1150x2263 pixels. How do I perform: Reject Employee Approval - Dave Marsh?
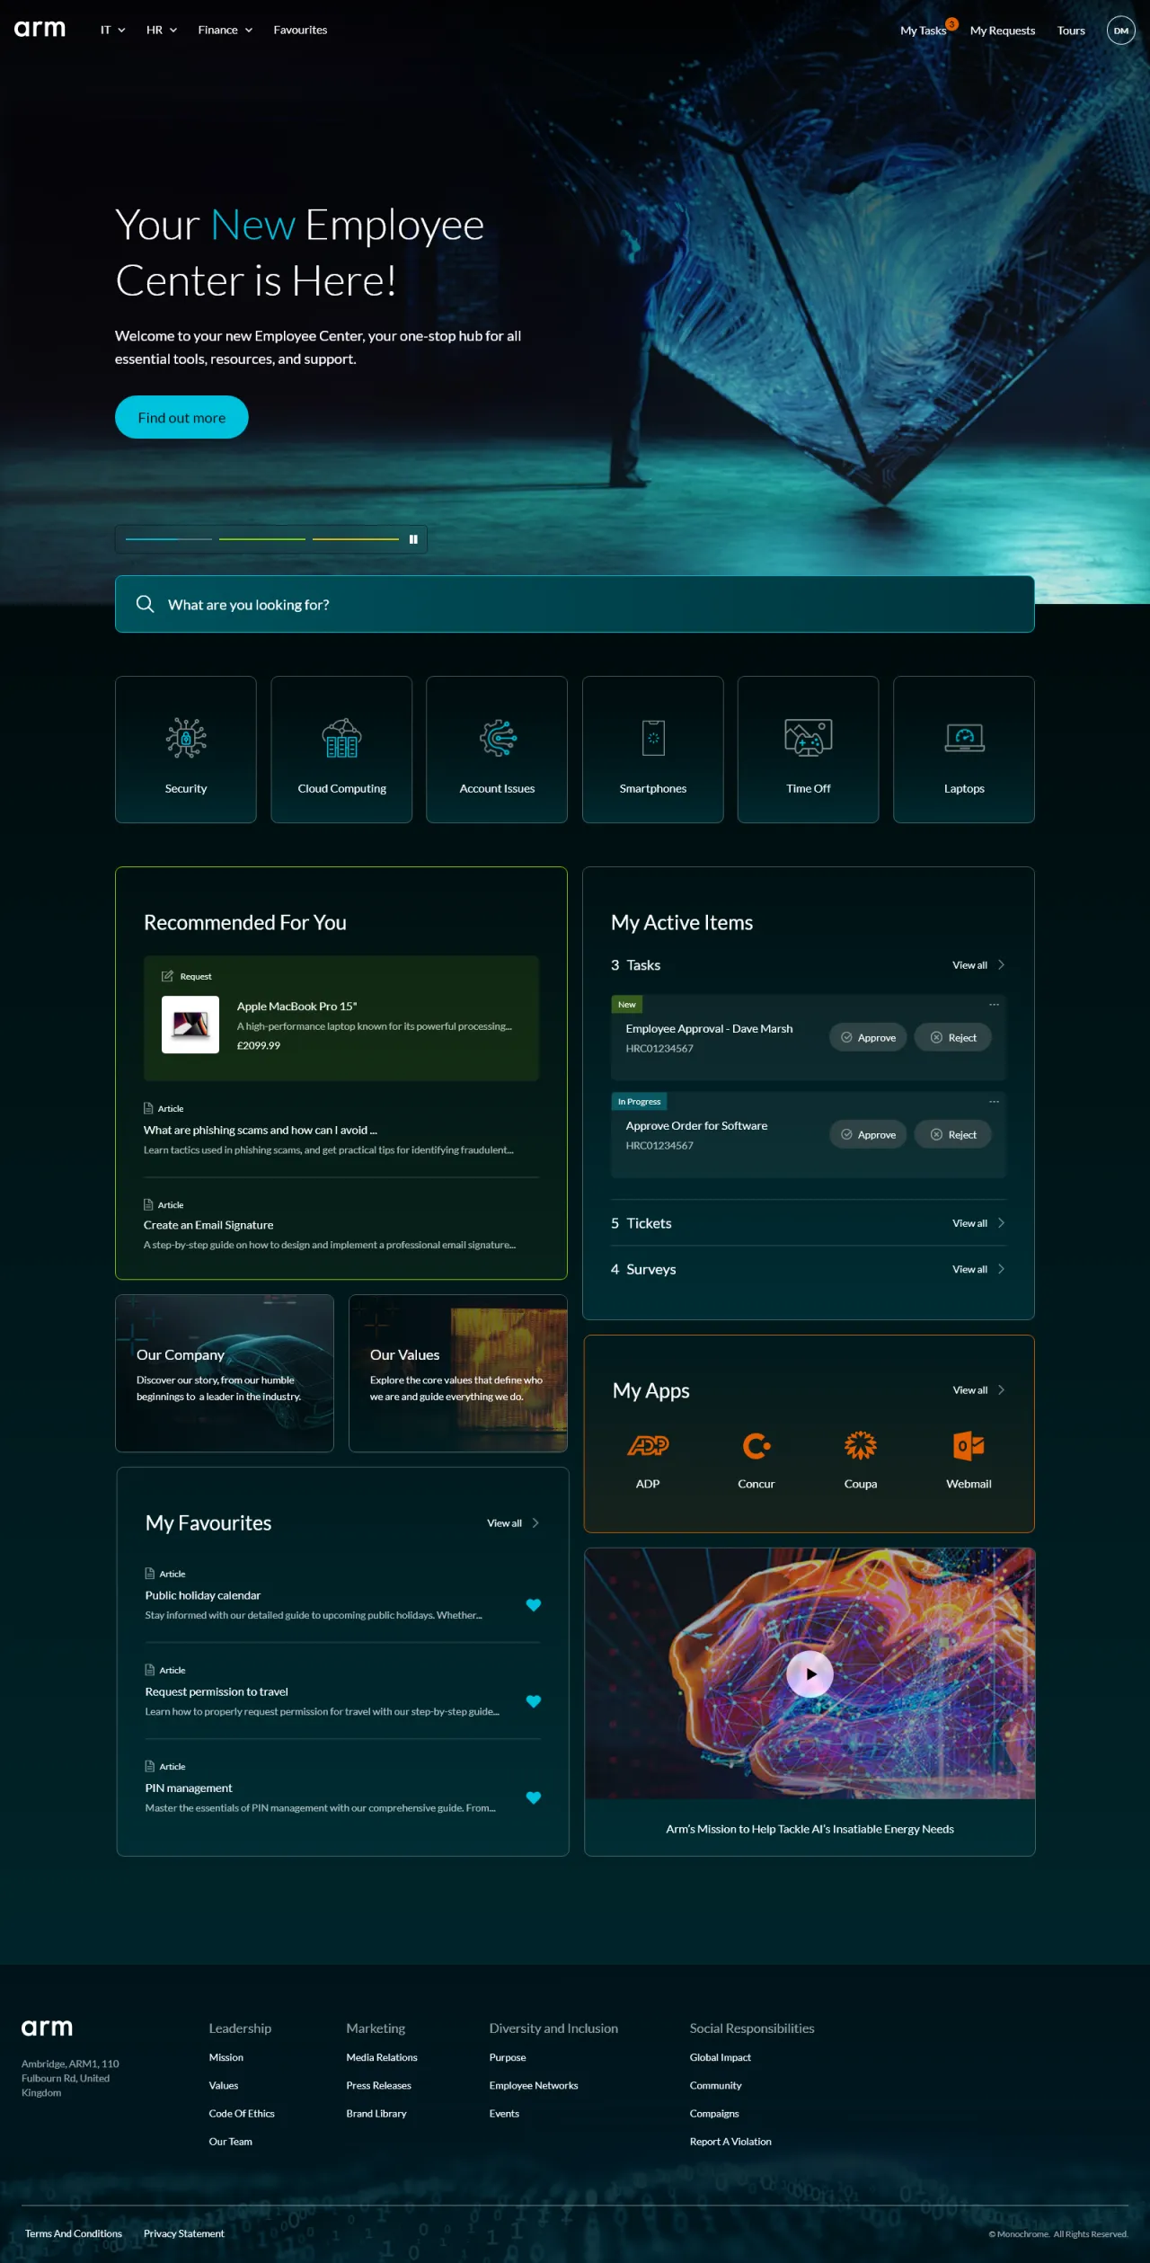953,1037
